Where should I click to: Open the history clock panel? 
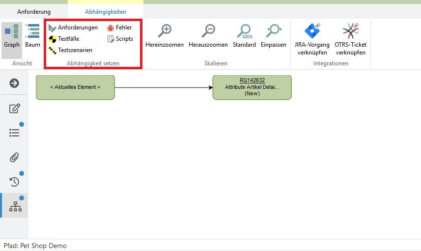coord(14,182)
